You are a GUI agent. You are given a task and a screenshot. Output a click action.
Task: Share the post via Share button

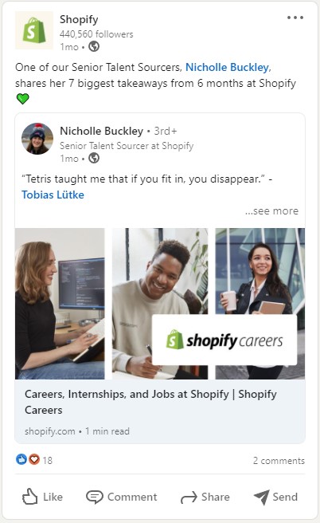point(205,497)
